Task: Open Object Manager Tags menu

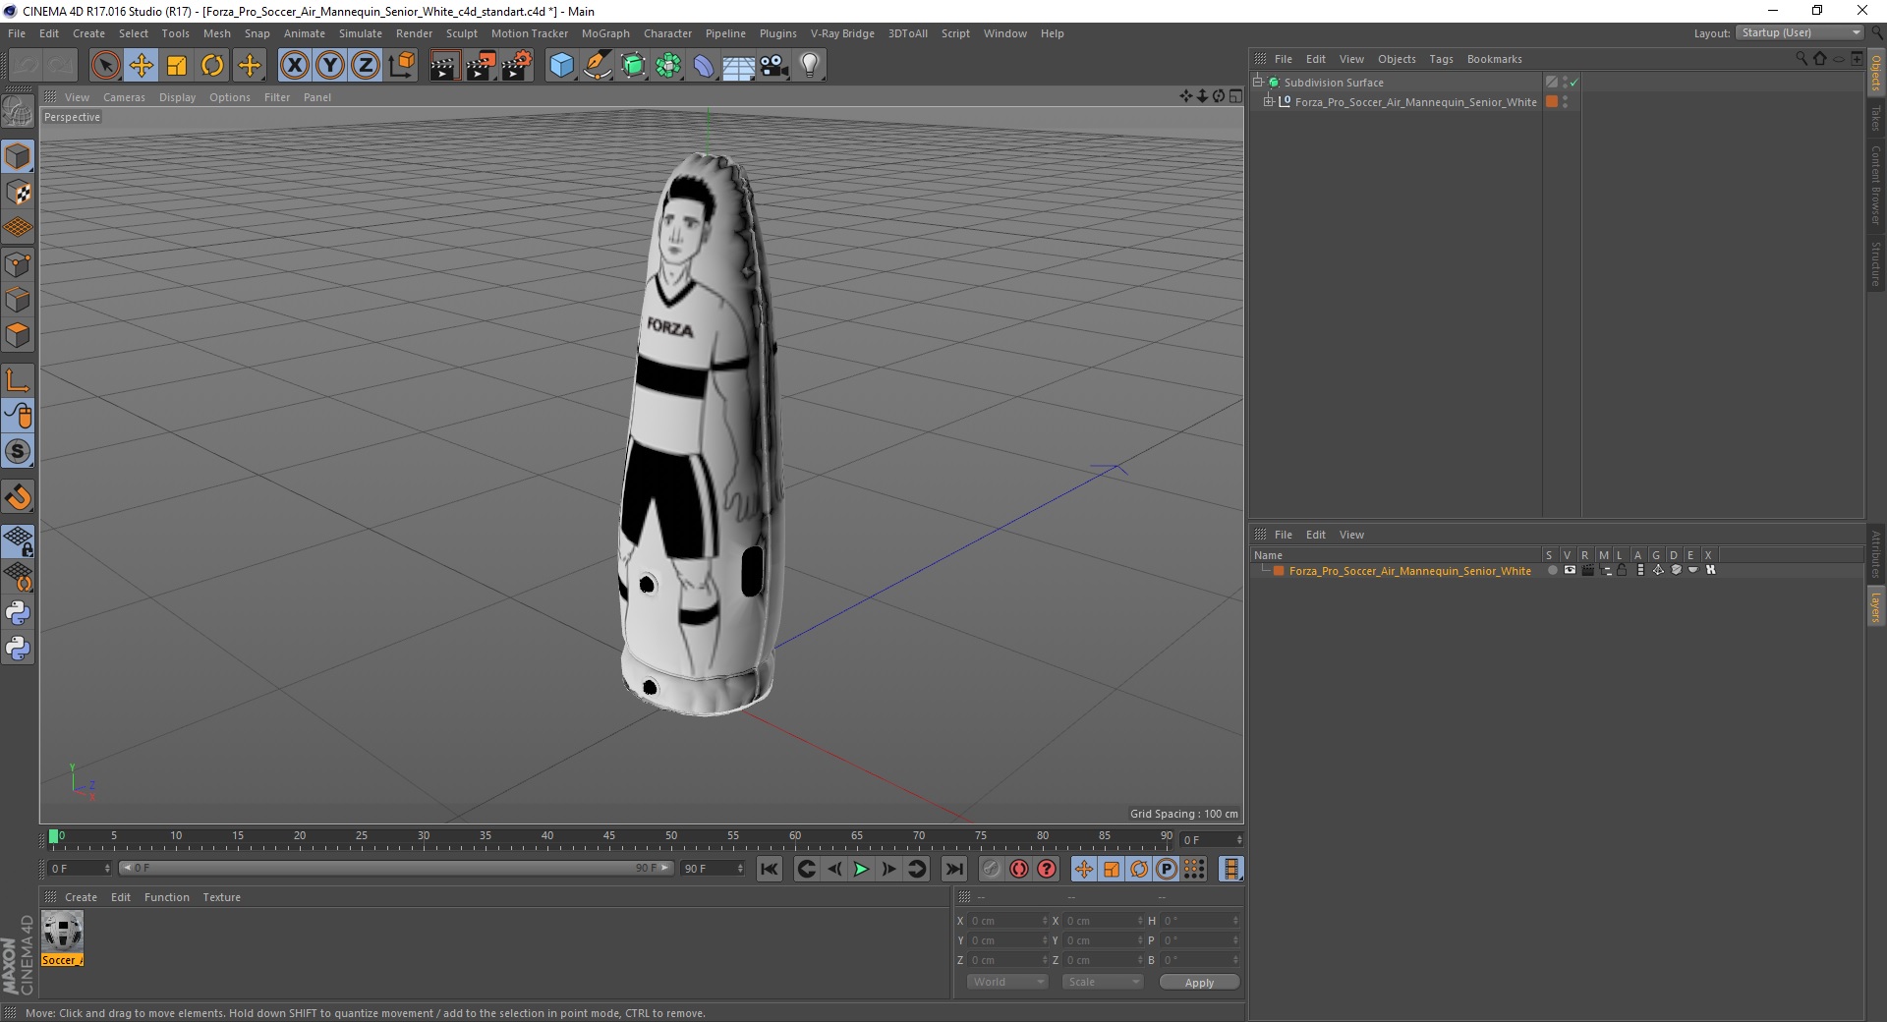Action: pyautogui.click(x=1441, y=59)
